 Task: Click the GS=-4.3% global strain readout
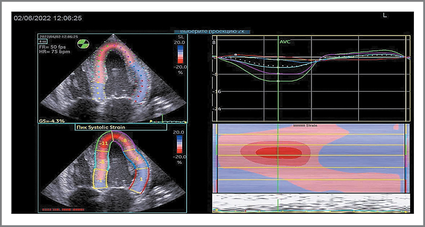[51, 121]
